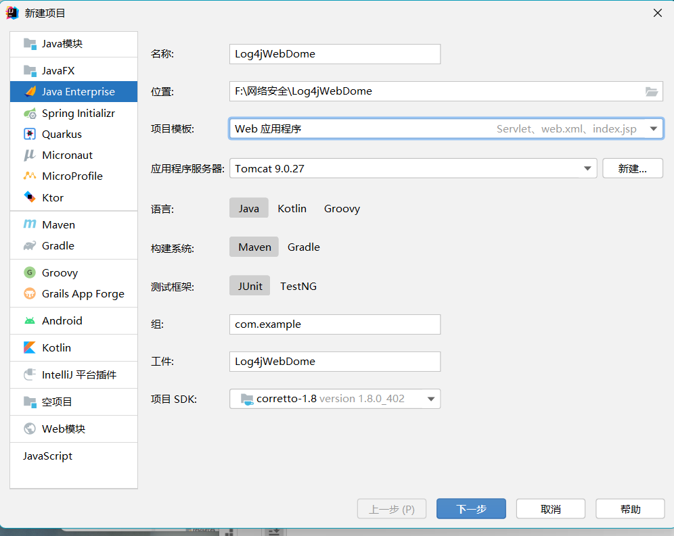Click the 新建项目 title text
The height and width of the screenshot is (536, 674).
45,14
